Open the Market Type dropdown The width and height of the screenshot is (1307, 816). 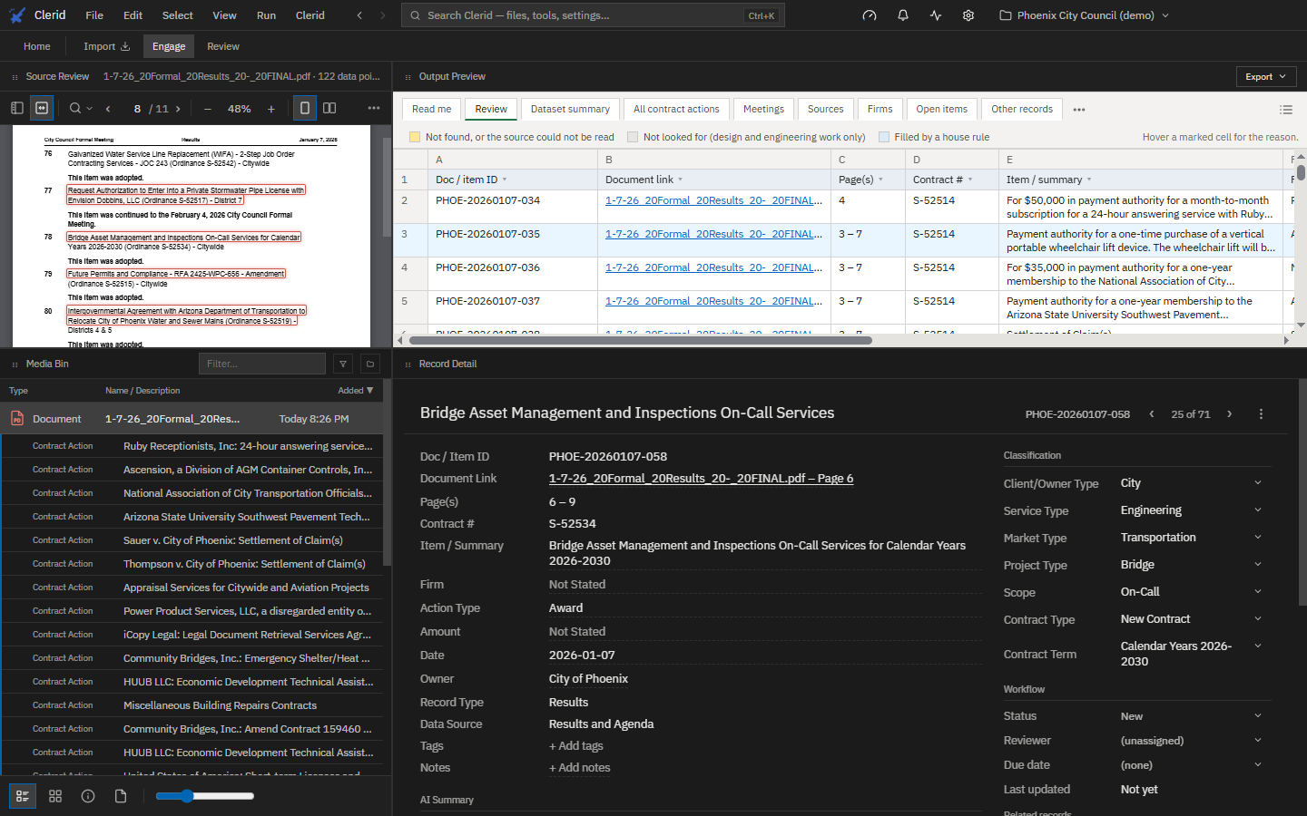click(1190, 538)
